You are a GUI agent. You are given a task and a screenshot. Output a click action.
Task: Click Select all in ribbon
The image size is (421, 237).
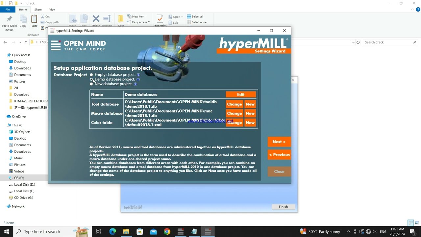pos(195,16)
